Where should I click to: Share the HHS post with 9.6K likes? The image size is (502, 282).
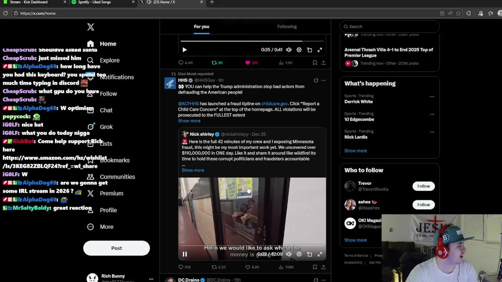point(323,267)
